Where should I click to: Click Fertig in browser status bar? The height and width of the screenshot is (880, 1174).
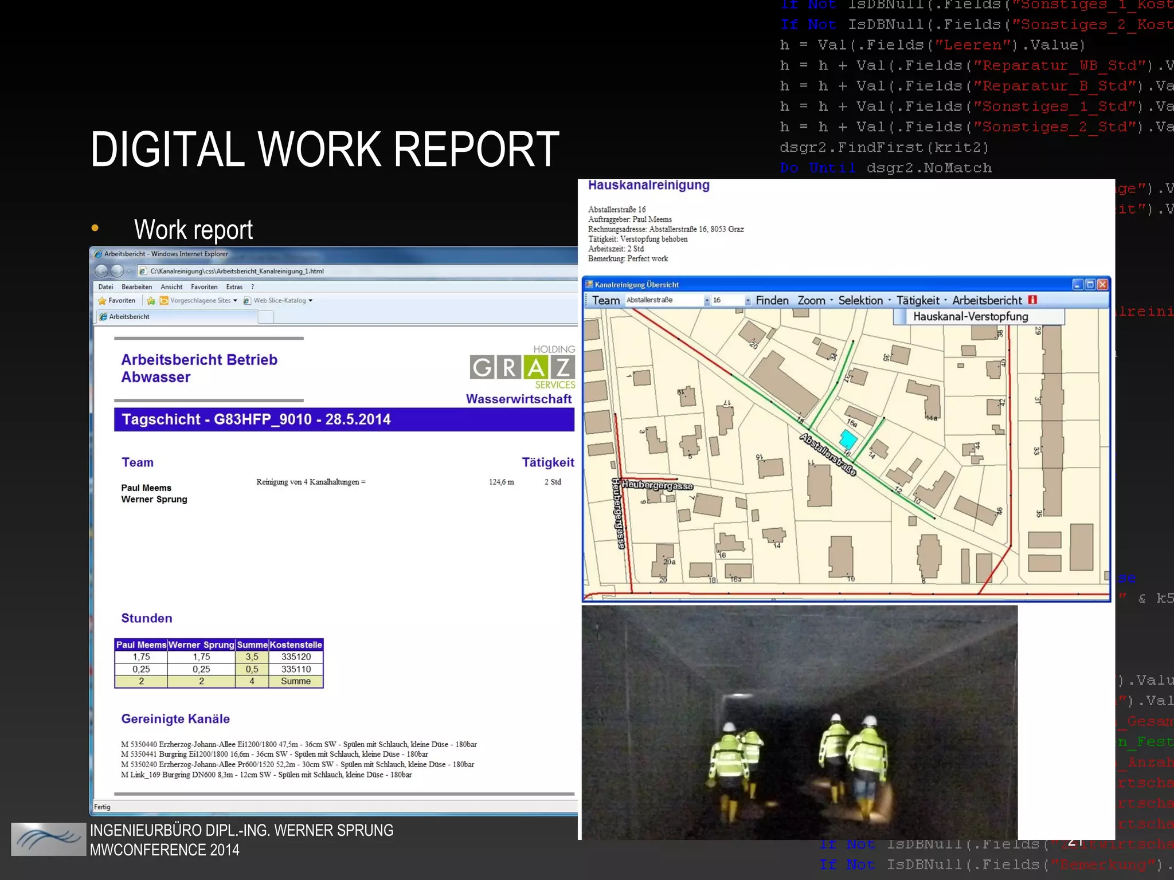103,807
